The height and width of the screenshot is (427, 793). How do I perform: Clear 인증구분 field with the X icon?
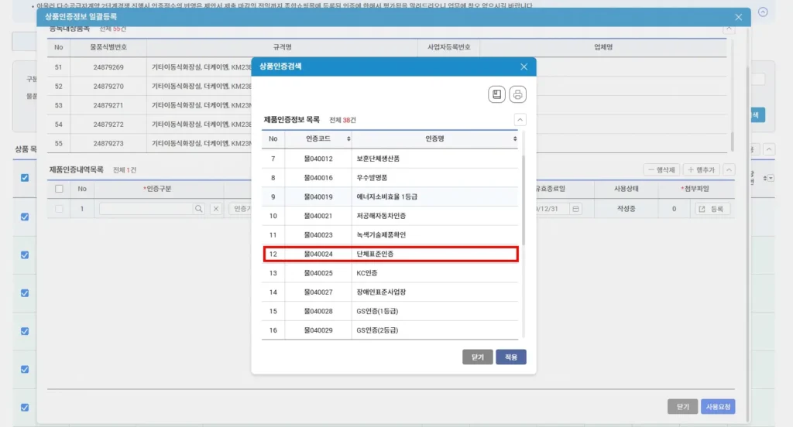click(216, 209)
